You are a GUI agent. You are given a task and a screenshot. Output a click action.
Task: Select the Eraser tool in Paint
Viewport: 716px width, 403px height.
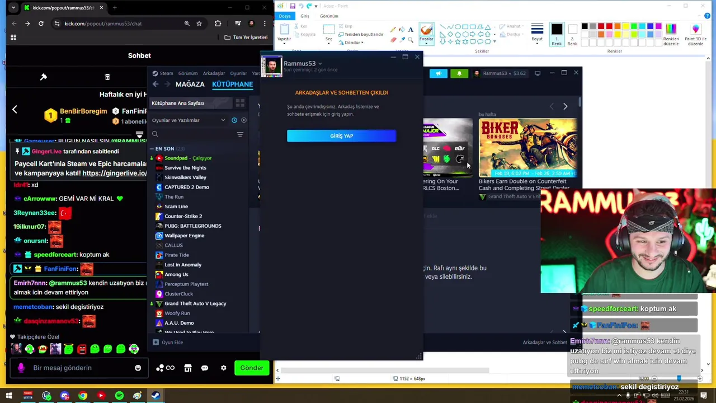coord(393,40)
